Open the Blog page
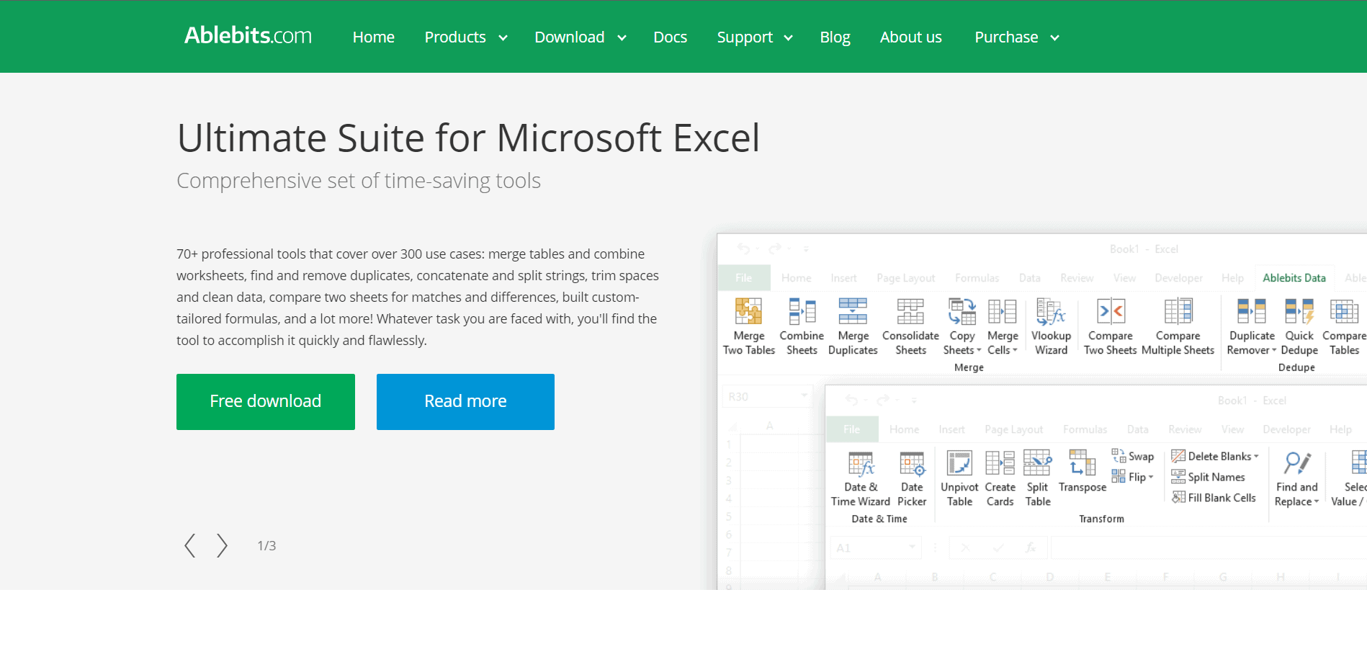This screenshot has width=1367, height=649. point(835,37)
